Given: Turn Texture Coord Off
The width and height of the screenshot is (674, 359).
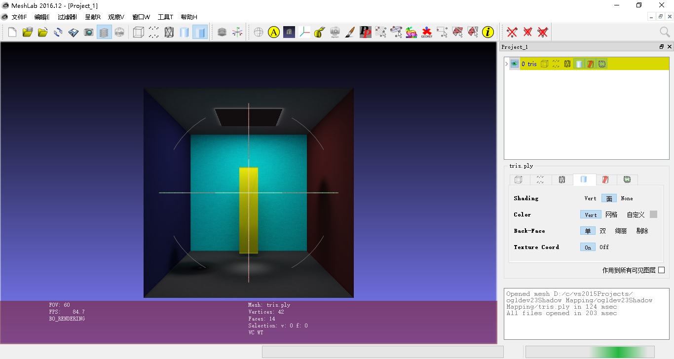Looking at the screenshot, I should click(604, 247).
